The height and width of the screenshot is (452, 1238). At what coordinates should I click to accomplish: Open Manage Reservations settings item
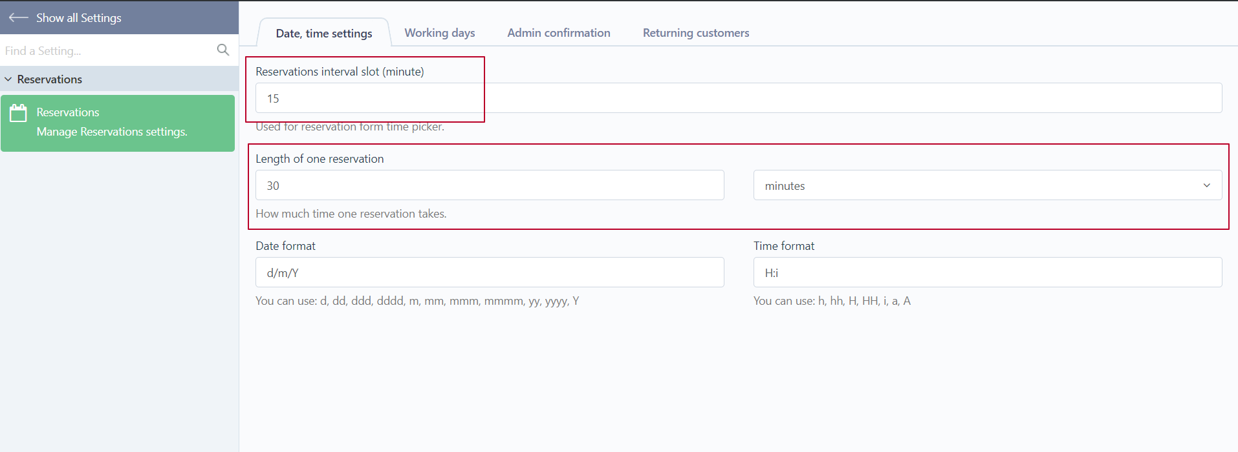tap(118, 123)
